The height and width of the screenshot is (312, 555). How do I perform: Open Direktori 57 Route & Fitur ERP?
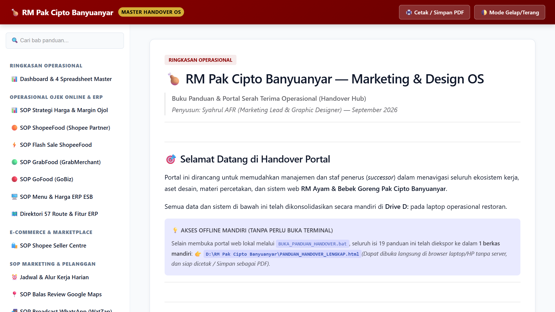(x=65, y=214)
